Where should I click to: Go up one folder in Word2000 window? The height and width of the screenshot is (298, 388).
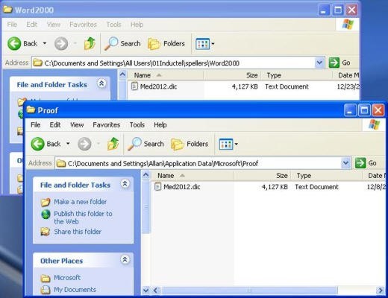(90, 43)
